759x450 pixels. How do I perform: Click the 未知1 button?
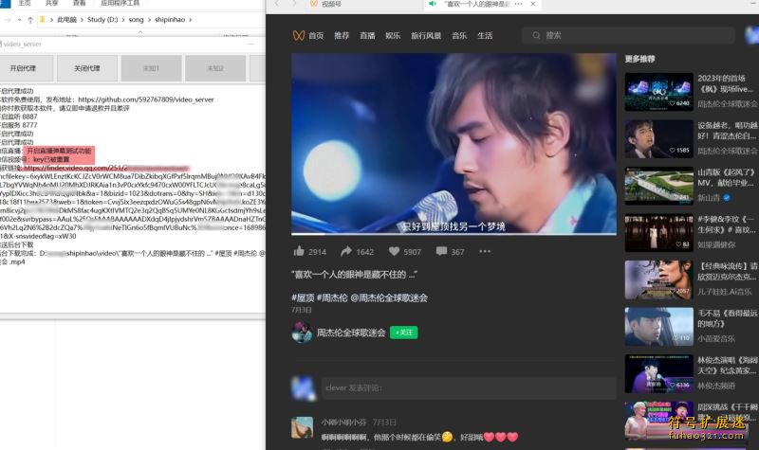click(151, 68)
